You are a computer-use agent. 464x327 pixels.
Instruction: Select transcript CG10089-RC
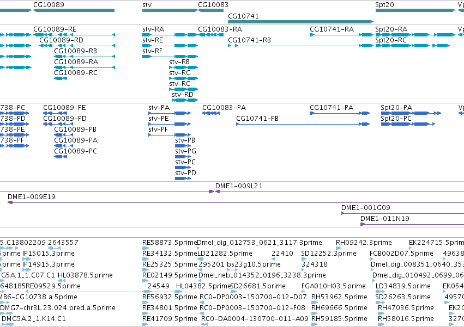click(61, 78)
